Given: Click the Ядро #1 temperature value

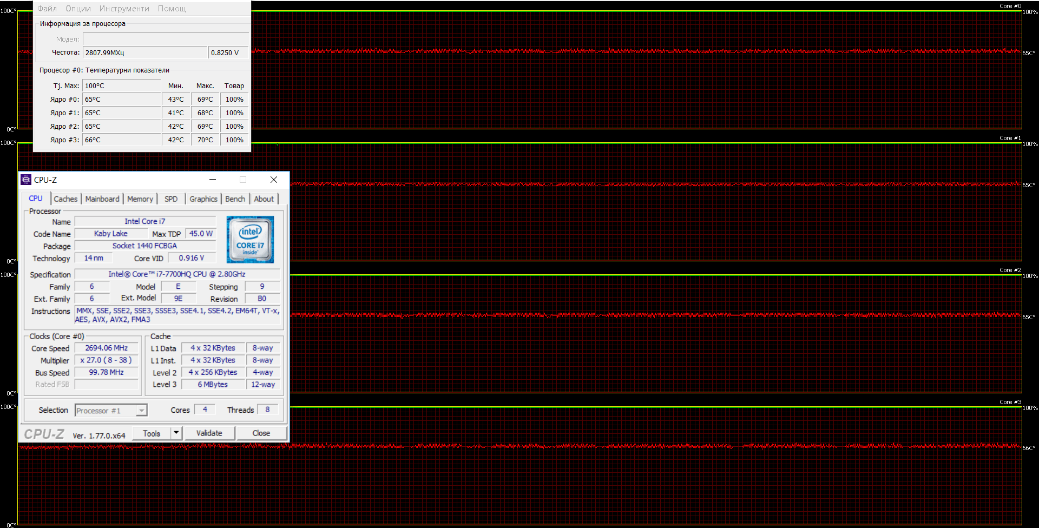Looking at the screenshot, I should (121, 113).
